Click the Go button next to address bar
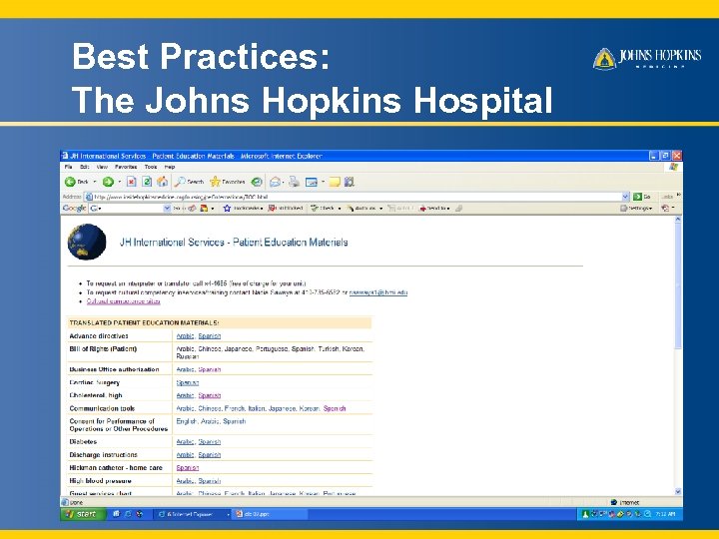Image resolution: width=719 pixels, height=539 pixels. (x=642, y=197)
